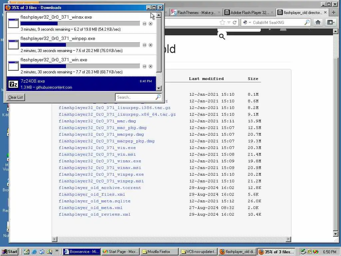Screen dimensions: 341x256
Task: Click the Last modified column header
Action: 206,79
